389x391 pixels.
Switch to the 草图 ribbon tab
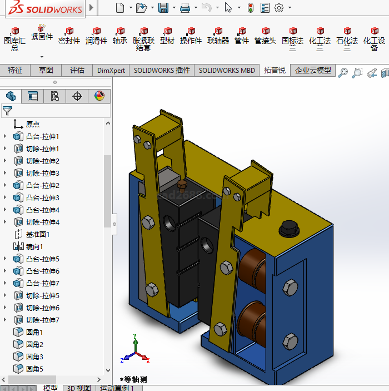(x=46, y=70)
